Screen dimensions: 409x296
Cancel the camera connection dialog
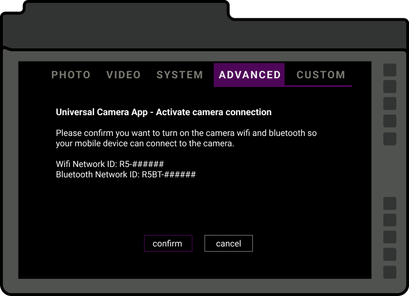coord(228,244)
